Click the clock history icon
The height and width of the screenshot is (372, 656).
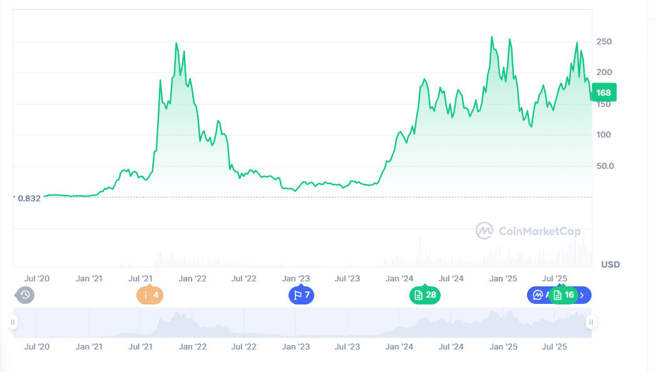coord(24,294)
